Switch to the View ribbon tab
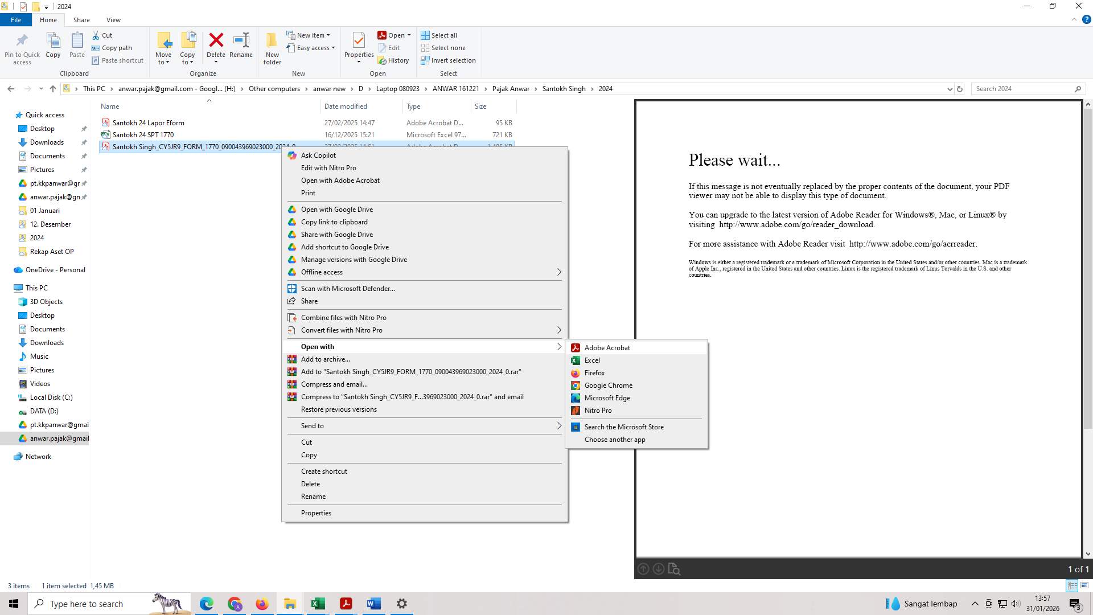 tap(113, 19)
